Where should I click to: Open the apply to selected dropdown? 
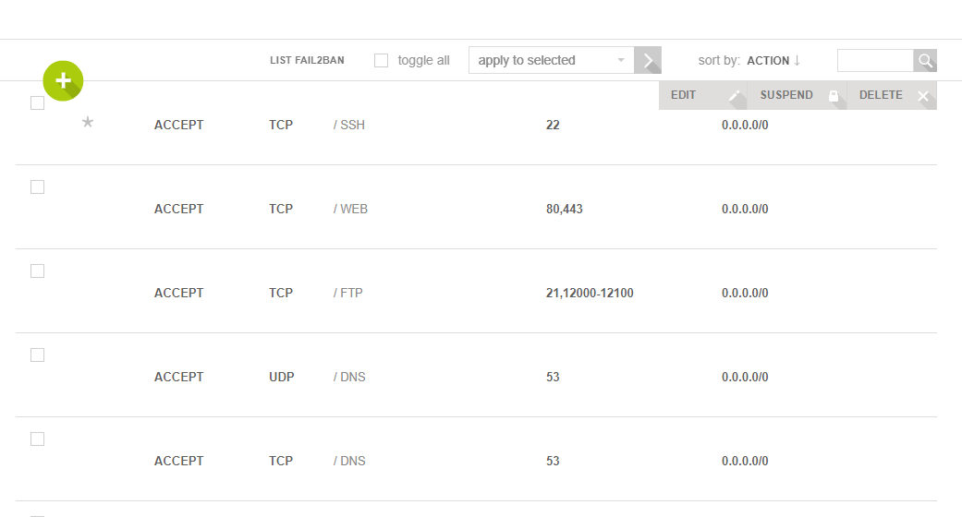coord(552,61)
